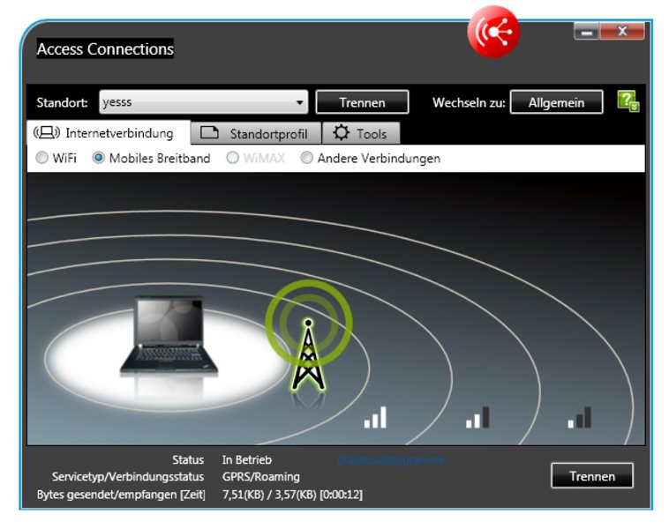Click the red sharing hub icon
Viewport: 669px width, 529px height.
point(493,32)
